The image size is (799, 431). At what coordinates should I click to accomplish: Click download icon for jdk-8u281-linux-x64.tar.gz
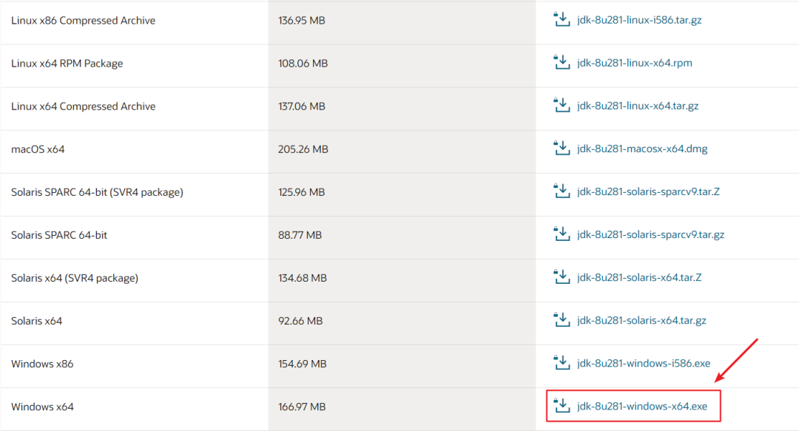pyautogui.click(x=562, y=106)
